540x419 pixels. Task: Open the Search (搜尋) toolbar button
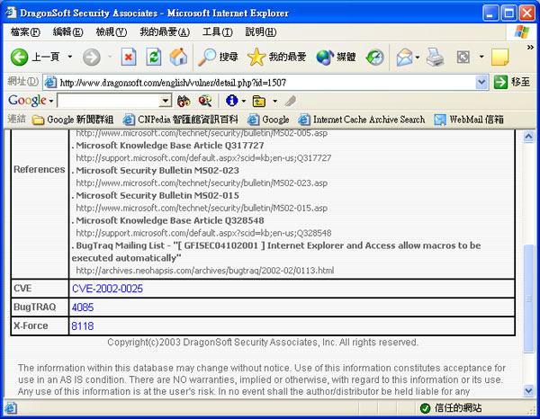click(x=219, y=57)
